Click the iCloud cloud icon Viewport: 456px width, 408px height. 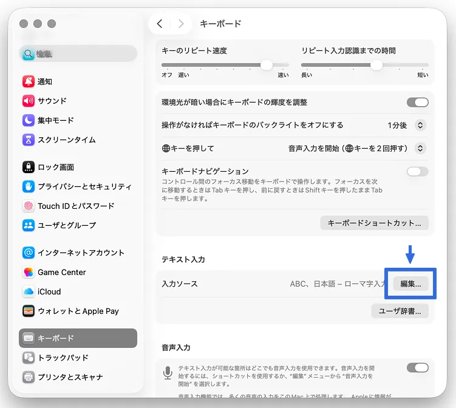[29, 291]
